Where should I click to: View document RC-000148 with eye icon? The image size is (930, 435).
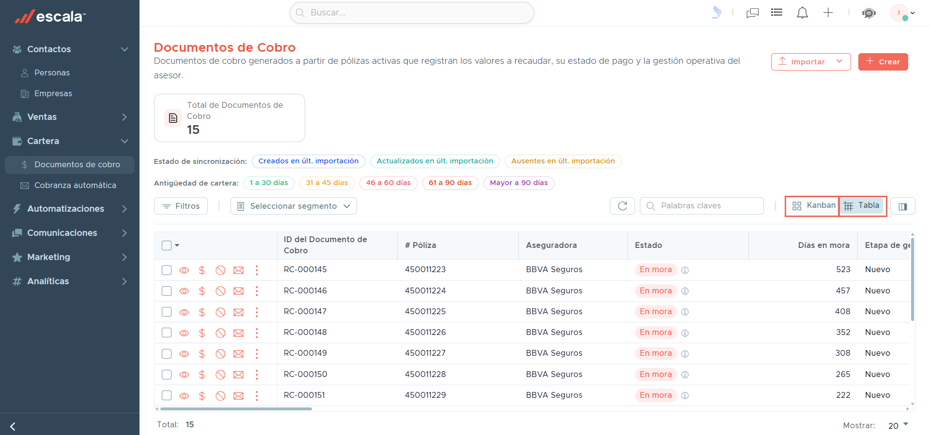pyautogui.click(x=184, y=333)
